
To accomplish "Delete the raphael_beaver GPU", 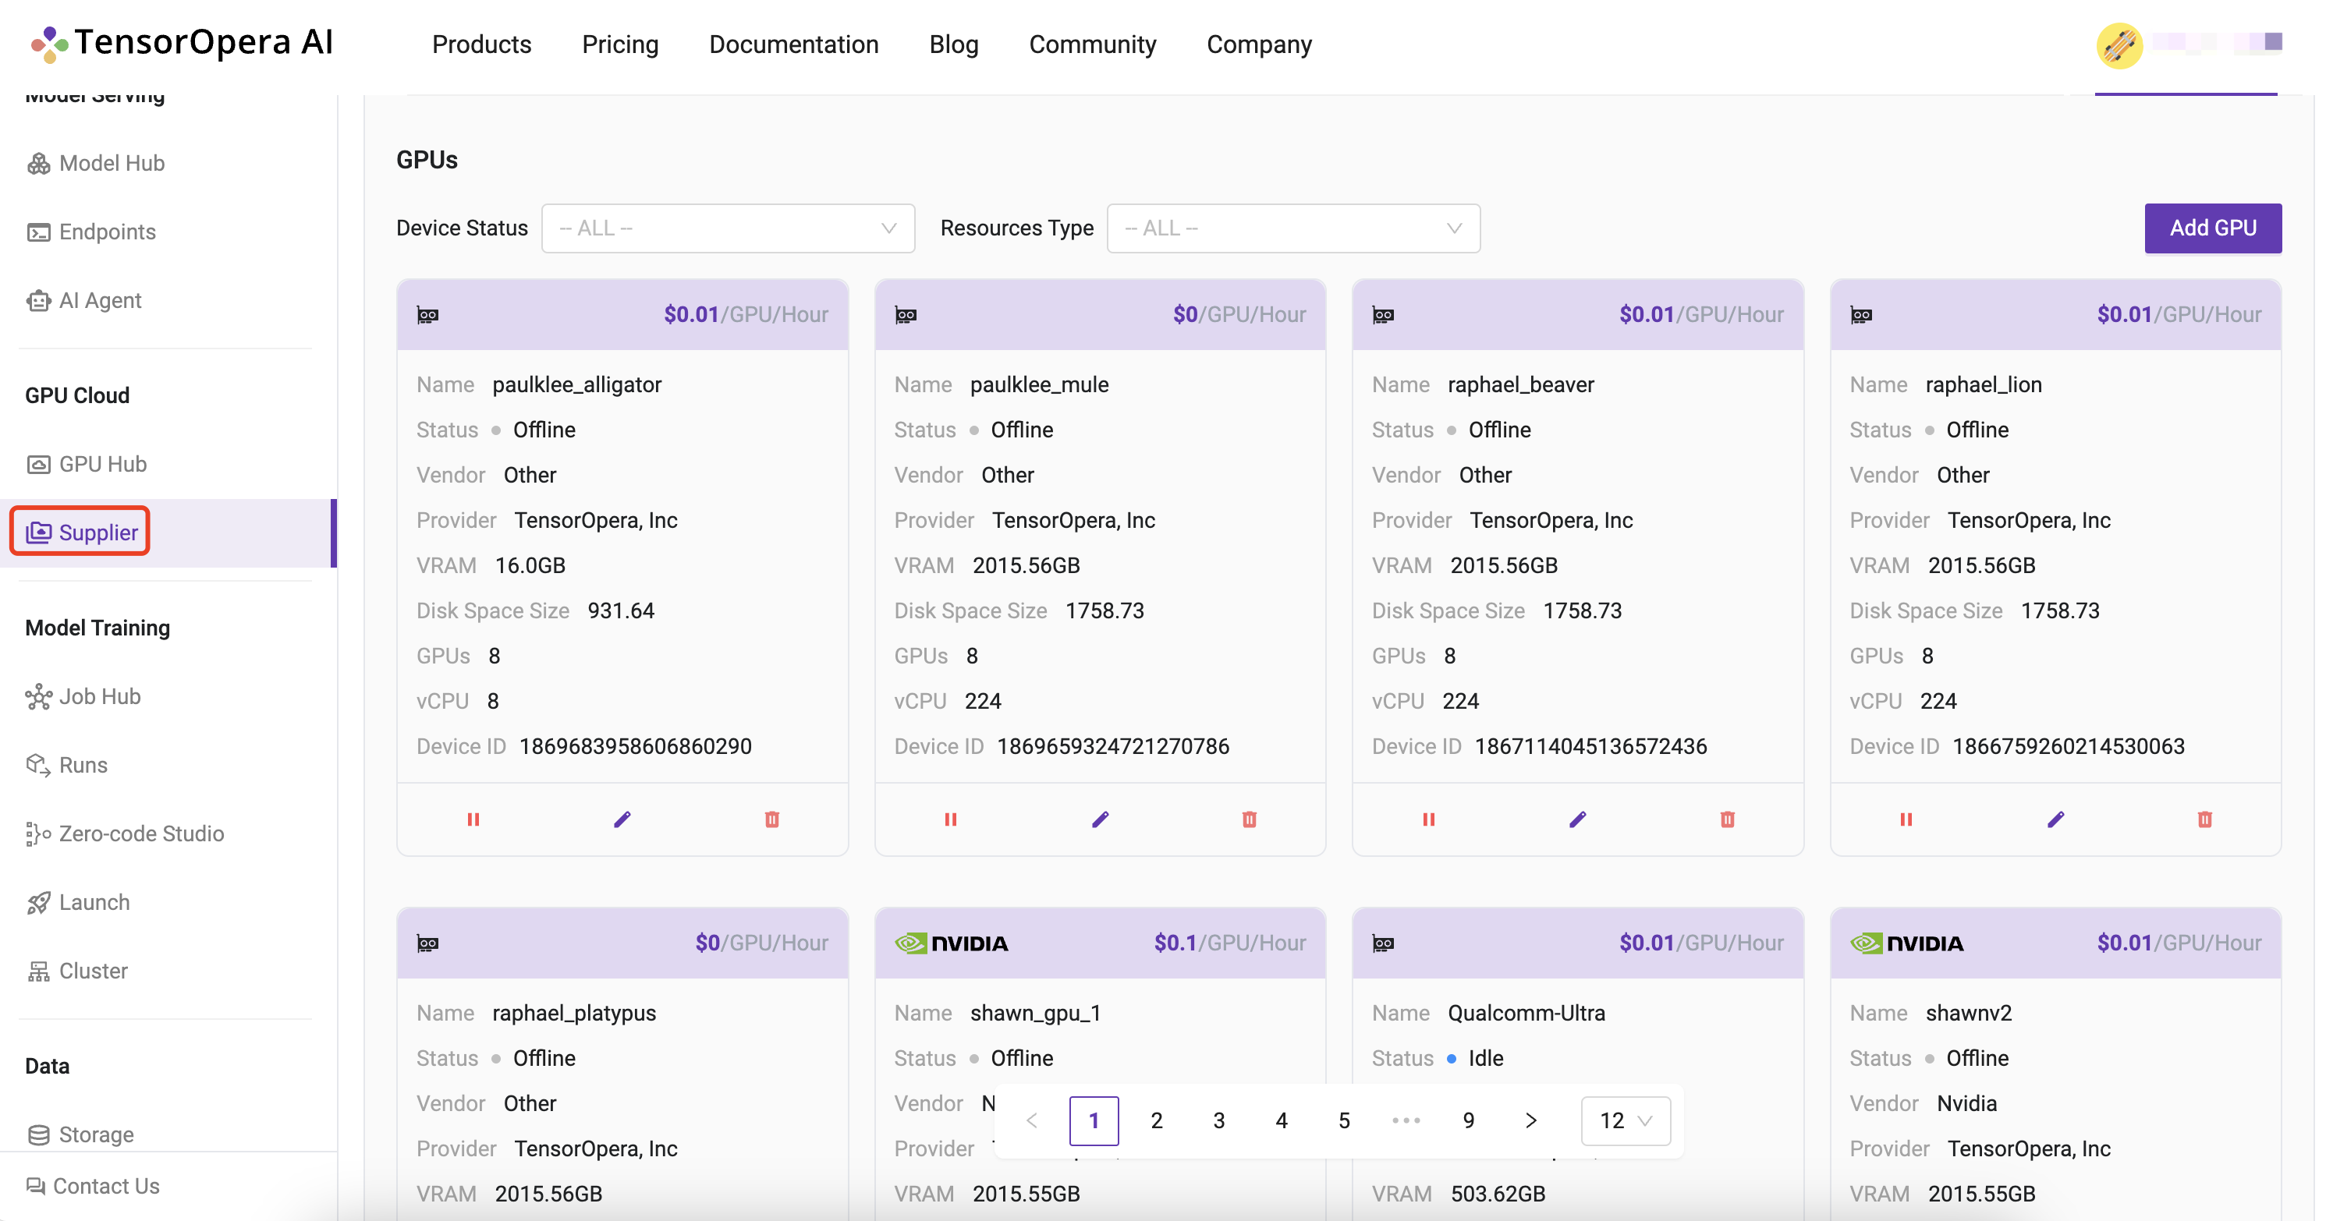I will point(1728,819).
